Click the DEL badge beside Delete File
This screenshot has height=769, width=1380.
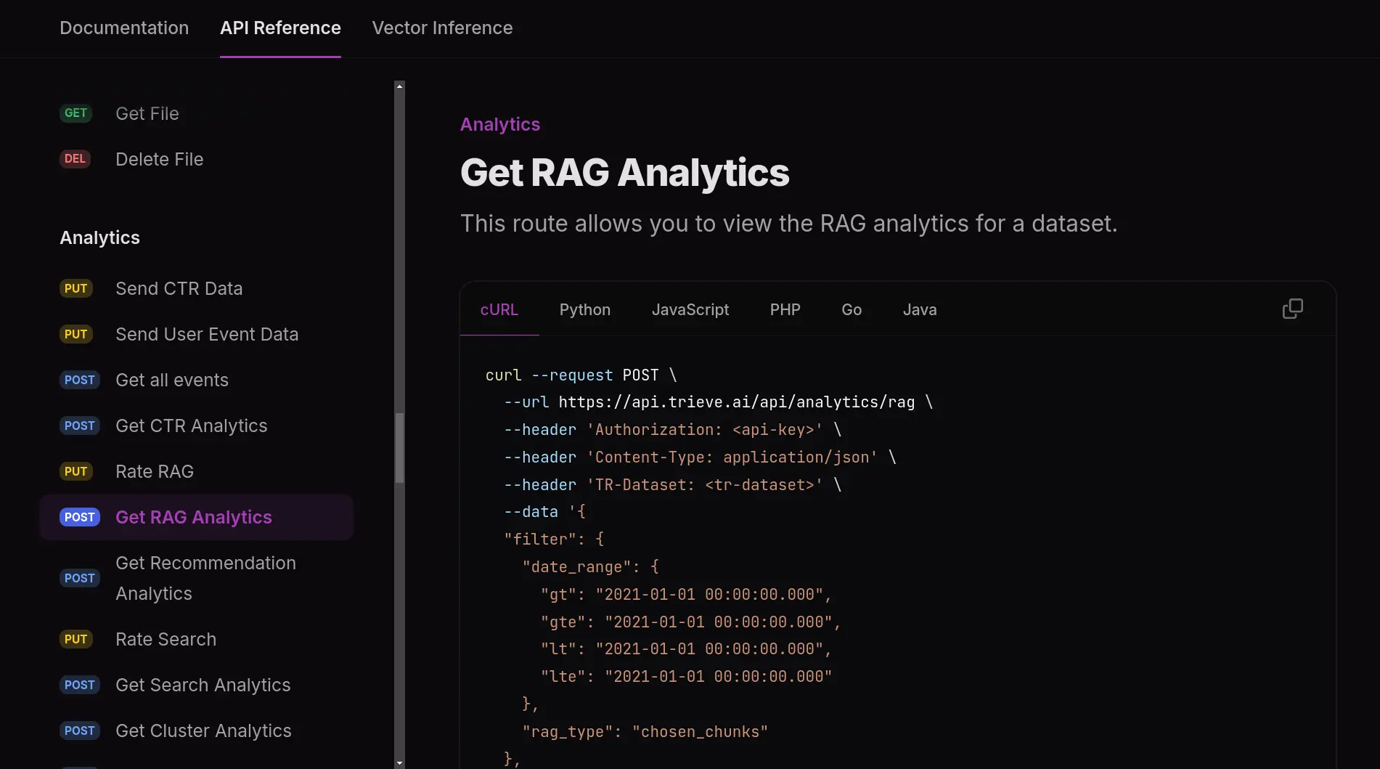[x=75, y=159]
